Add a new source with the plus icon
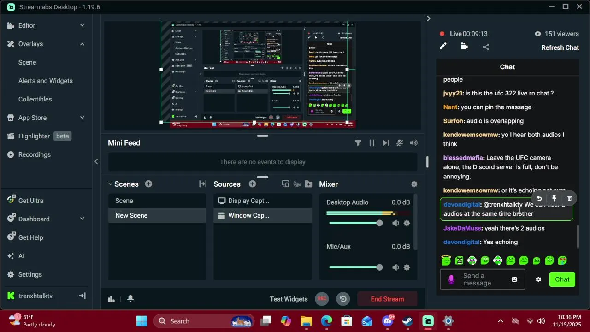 coord(252,184)
